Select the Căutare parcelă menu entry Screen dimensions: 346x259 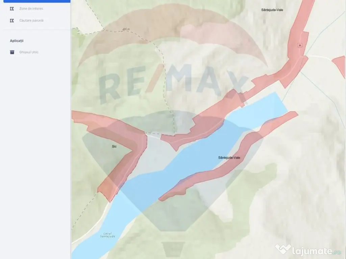32,20
